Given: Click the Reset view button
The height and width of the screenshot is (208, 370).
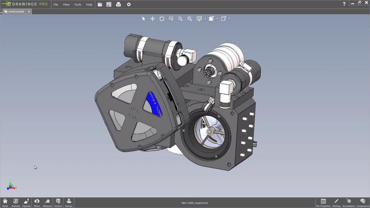Looking at the screenshot, I should 5,202.
